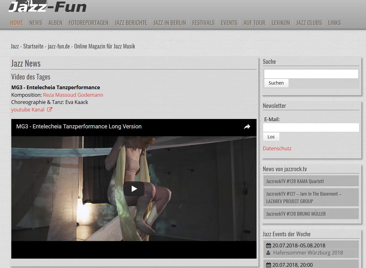Click the video title MG3 - Entelecheia Tanzperformance Long Version
Screen dimensions: 366x268
pos(79,126)
